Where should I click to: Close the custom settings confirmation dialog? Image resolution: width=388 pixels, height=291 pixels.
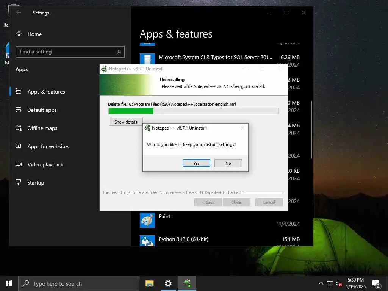tap(242, 128)
